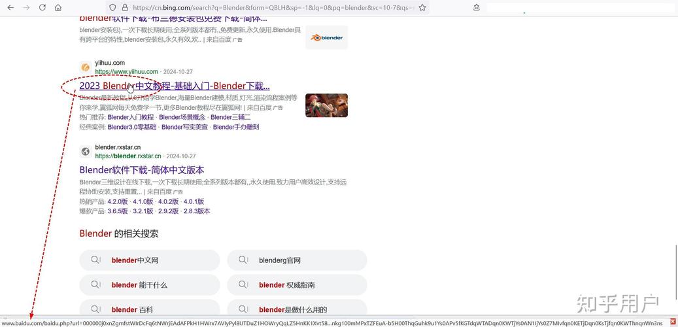Click the blender.rxstar.cn site name text

tap(118, 148)
